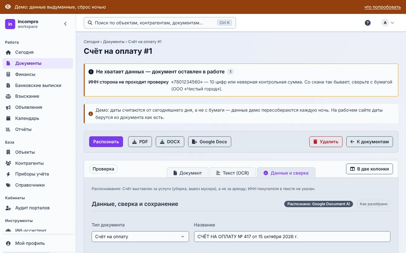Export the document to Google Docs
Viewport: 406px width, 253px height.
point(210,142)
